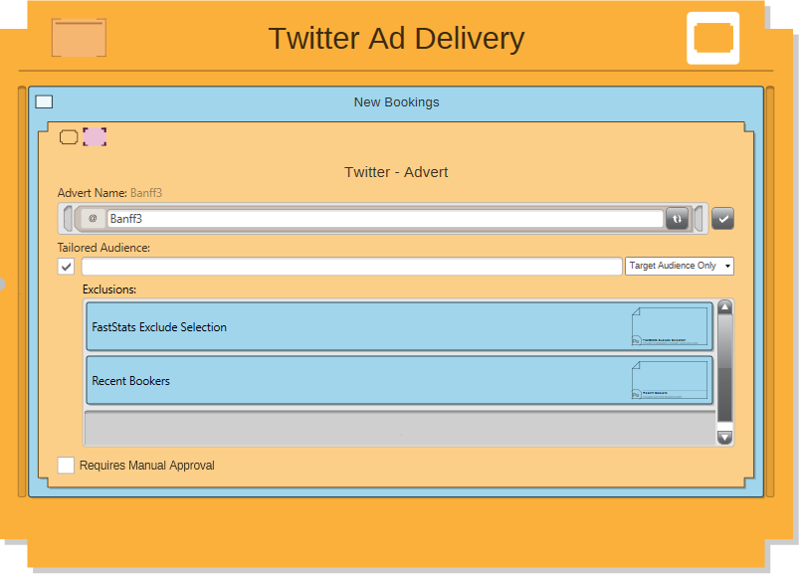This screenshot has width=800, height=575.
Task: Click the exclusions list scrollbar thumb
Action: pyautogui.click(x=725, y=368)
